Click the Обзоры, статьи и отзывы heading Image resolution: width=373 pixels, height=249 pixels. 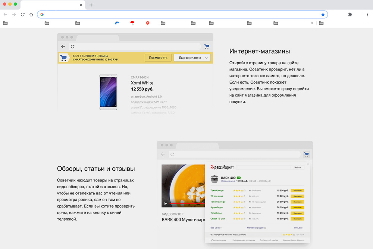point(96,168)
